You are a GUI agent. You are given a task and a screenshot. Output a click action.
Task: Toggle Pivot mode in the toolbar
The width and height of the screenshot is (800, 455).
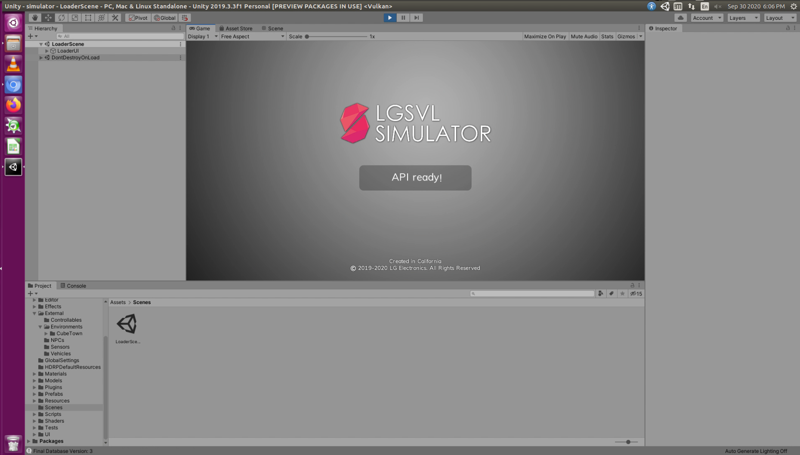pos(137,18)
